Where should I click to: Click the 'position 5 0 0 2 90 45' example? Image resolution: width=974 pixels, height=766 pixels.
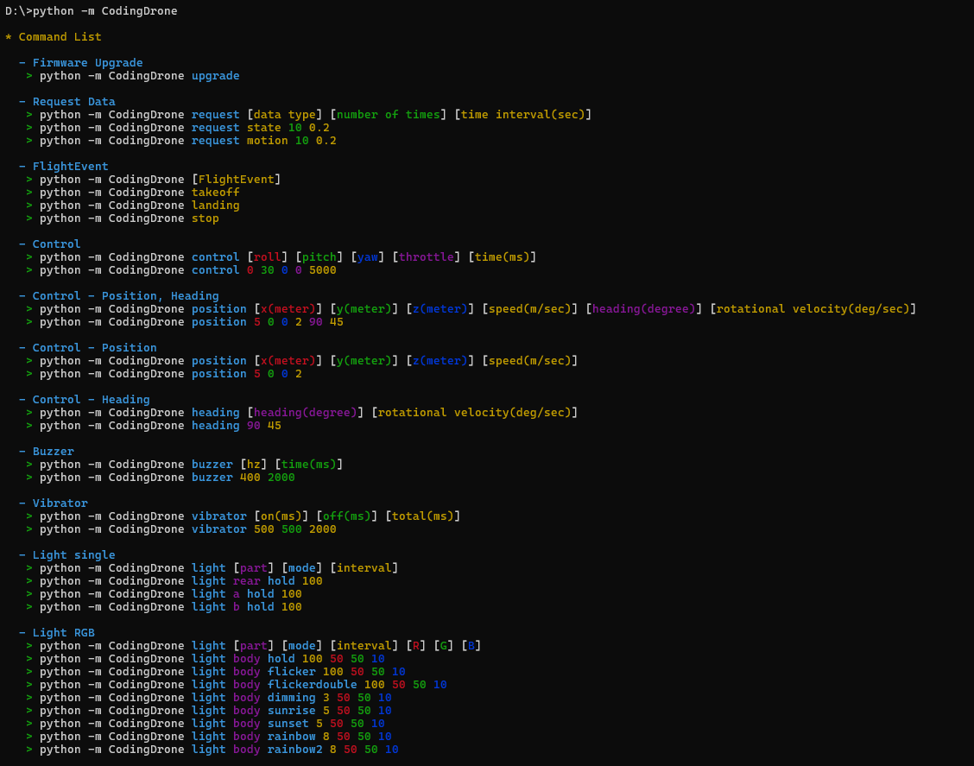click(267, 322)
